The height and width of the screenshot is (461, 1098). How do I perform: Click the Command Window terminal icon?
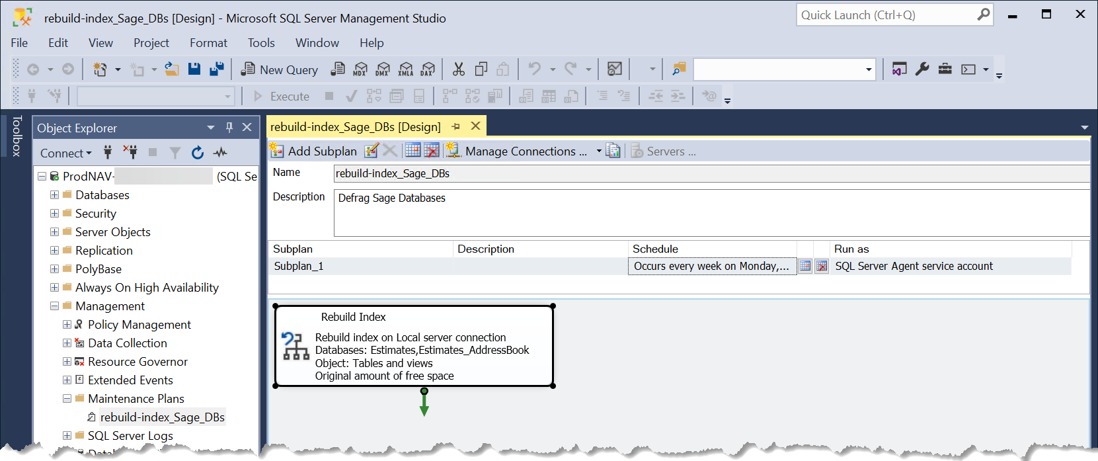[968, 69]
